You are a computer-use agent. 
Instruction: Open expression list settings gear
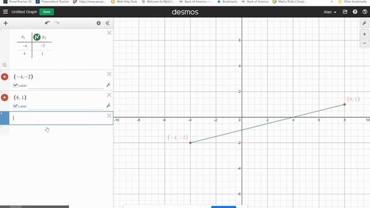(x=98, y=23)
